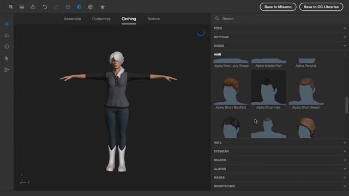Expand the TOPS category

point(280,28)
